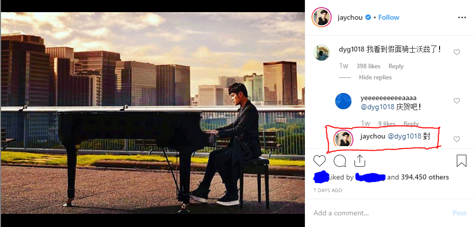474x227 pixels.
Task: Open the piano photo of the post
Action: coord(152,113)
